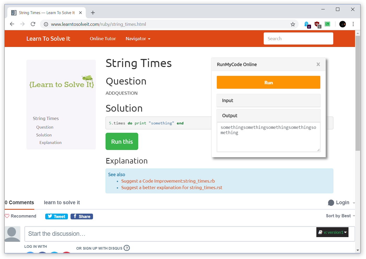The height and width of the screenshot is (259, 366).
Task: Go forward with the browser arrow
Action: (x=22, y=24)
